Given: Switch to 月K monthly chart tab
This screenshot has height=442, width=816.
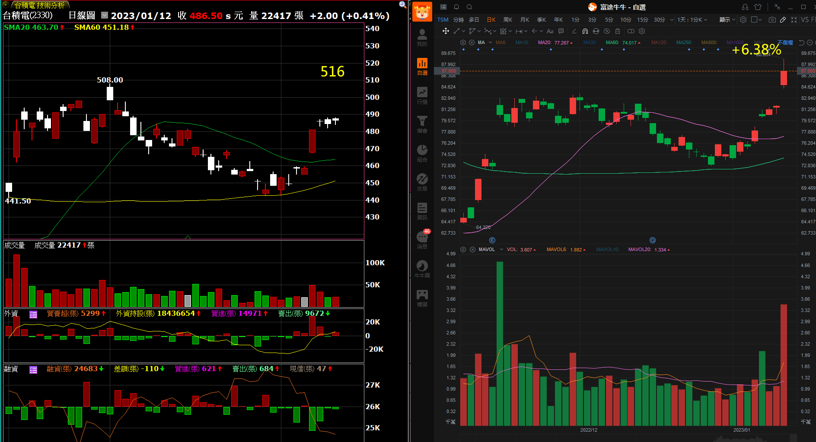Looking at the screenshot, I should click(x=525, y=19).
